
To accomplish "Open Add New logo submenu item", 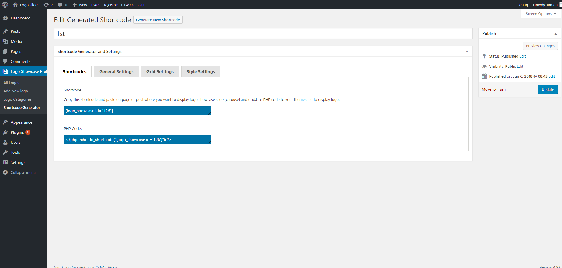I will coord(16,91).
